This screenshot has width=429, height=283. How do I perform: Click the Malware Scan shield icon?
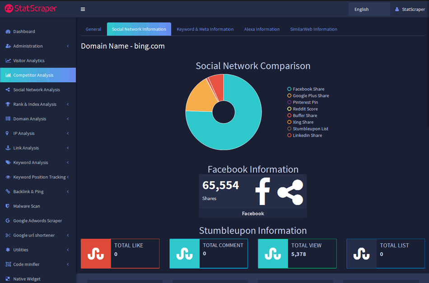(7, 206)
